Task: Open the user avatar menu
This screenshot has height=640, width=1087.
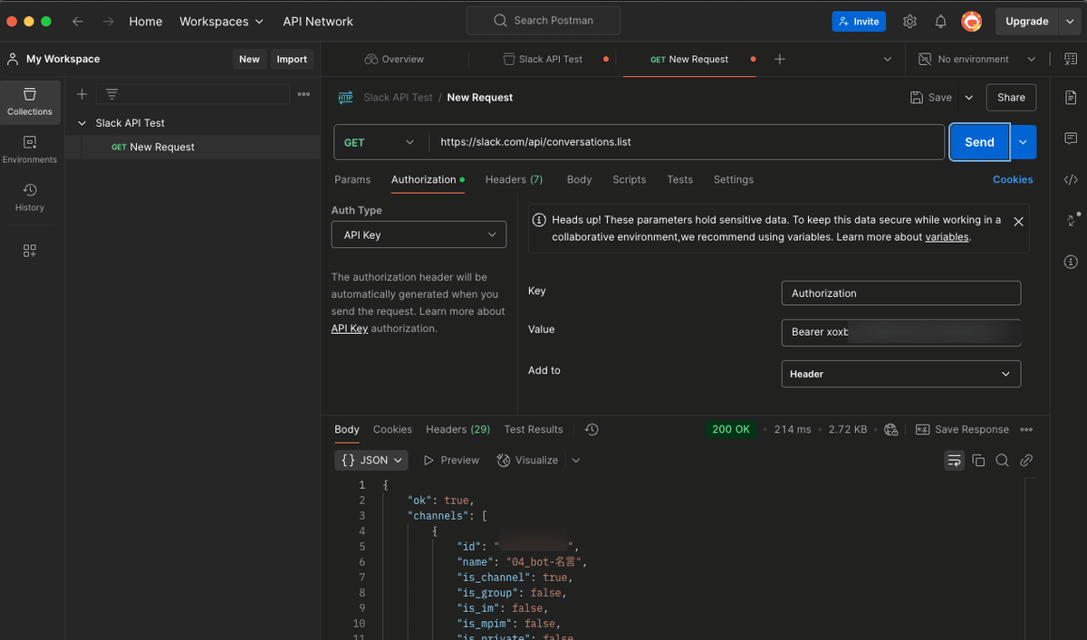Action: point(971,21)
